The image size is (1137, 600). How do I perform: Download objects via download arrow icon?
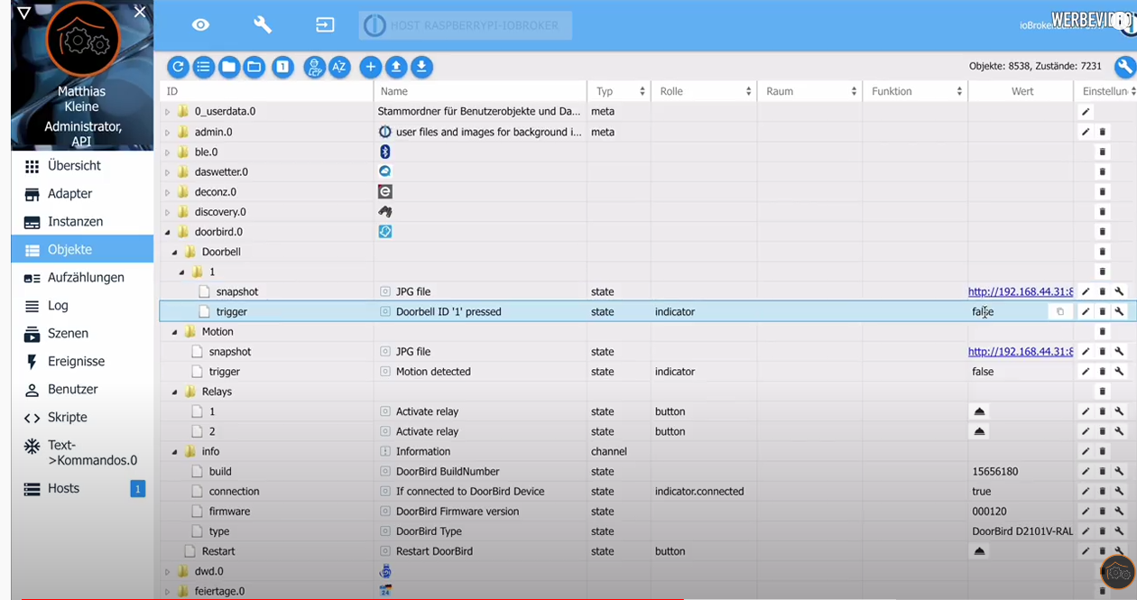coord(421,67)
